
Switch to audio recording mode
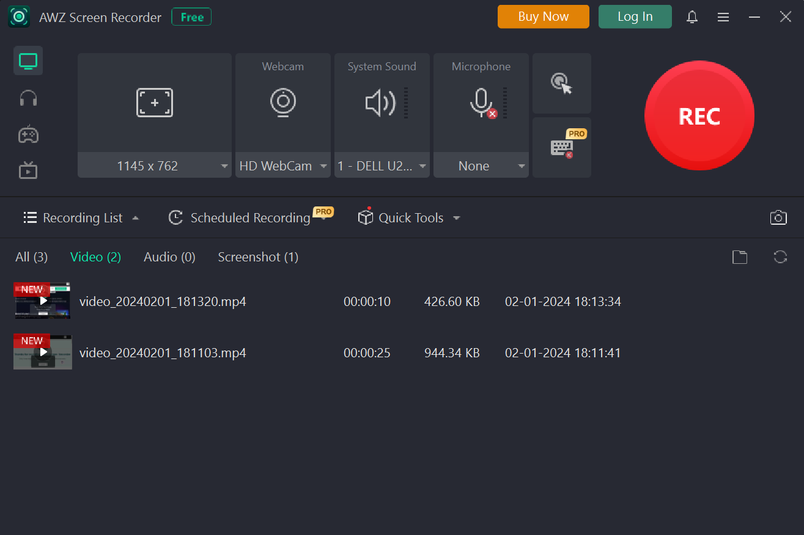[28, 98]
